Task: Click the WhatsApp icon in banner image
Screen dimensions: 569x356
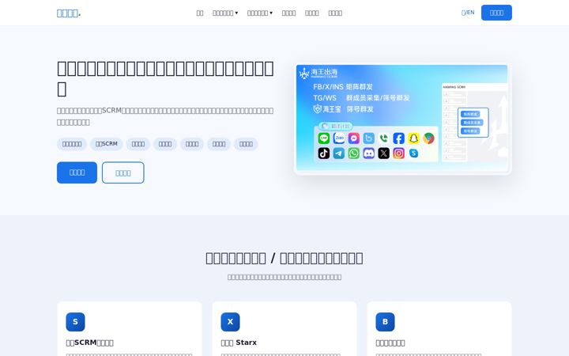Action: [354, 153]
